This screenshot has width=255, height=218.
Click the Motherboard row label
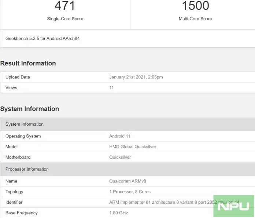coord(18,157)
